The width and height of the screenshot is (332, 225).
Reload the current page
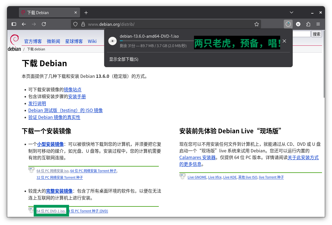44,24
